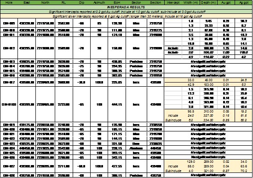The height and width of the screenshot is (178, 253).
Task: Click the Au value '0.27'
Action: [x=226, y=171]
